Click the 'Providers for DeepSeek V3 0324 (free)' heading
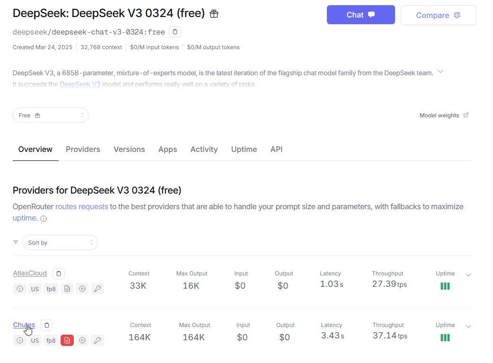The width and height of the screenshot is (493, 363). [x=97, y=190]
